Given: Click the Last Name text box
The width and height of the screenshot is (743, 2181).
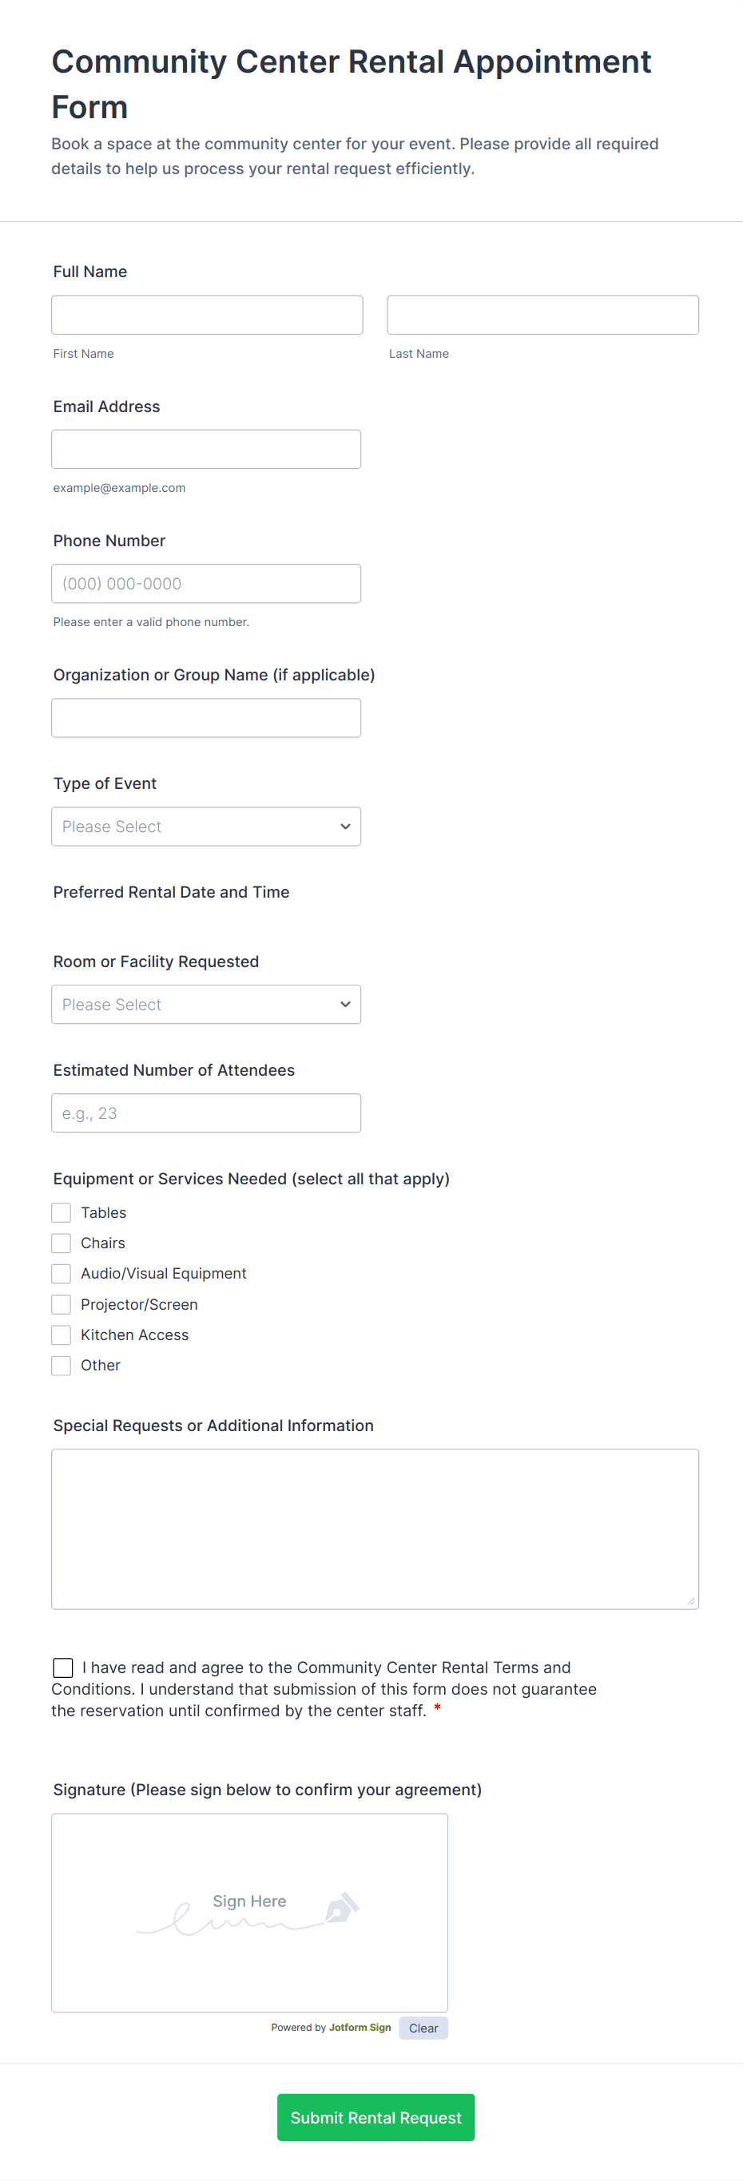Looking at the screenshot, I should [542, 315].
